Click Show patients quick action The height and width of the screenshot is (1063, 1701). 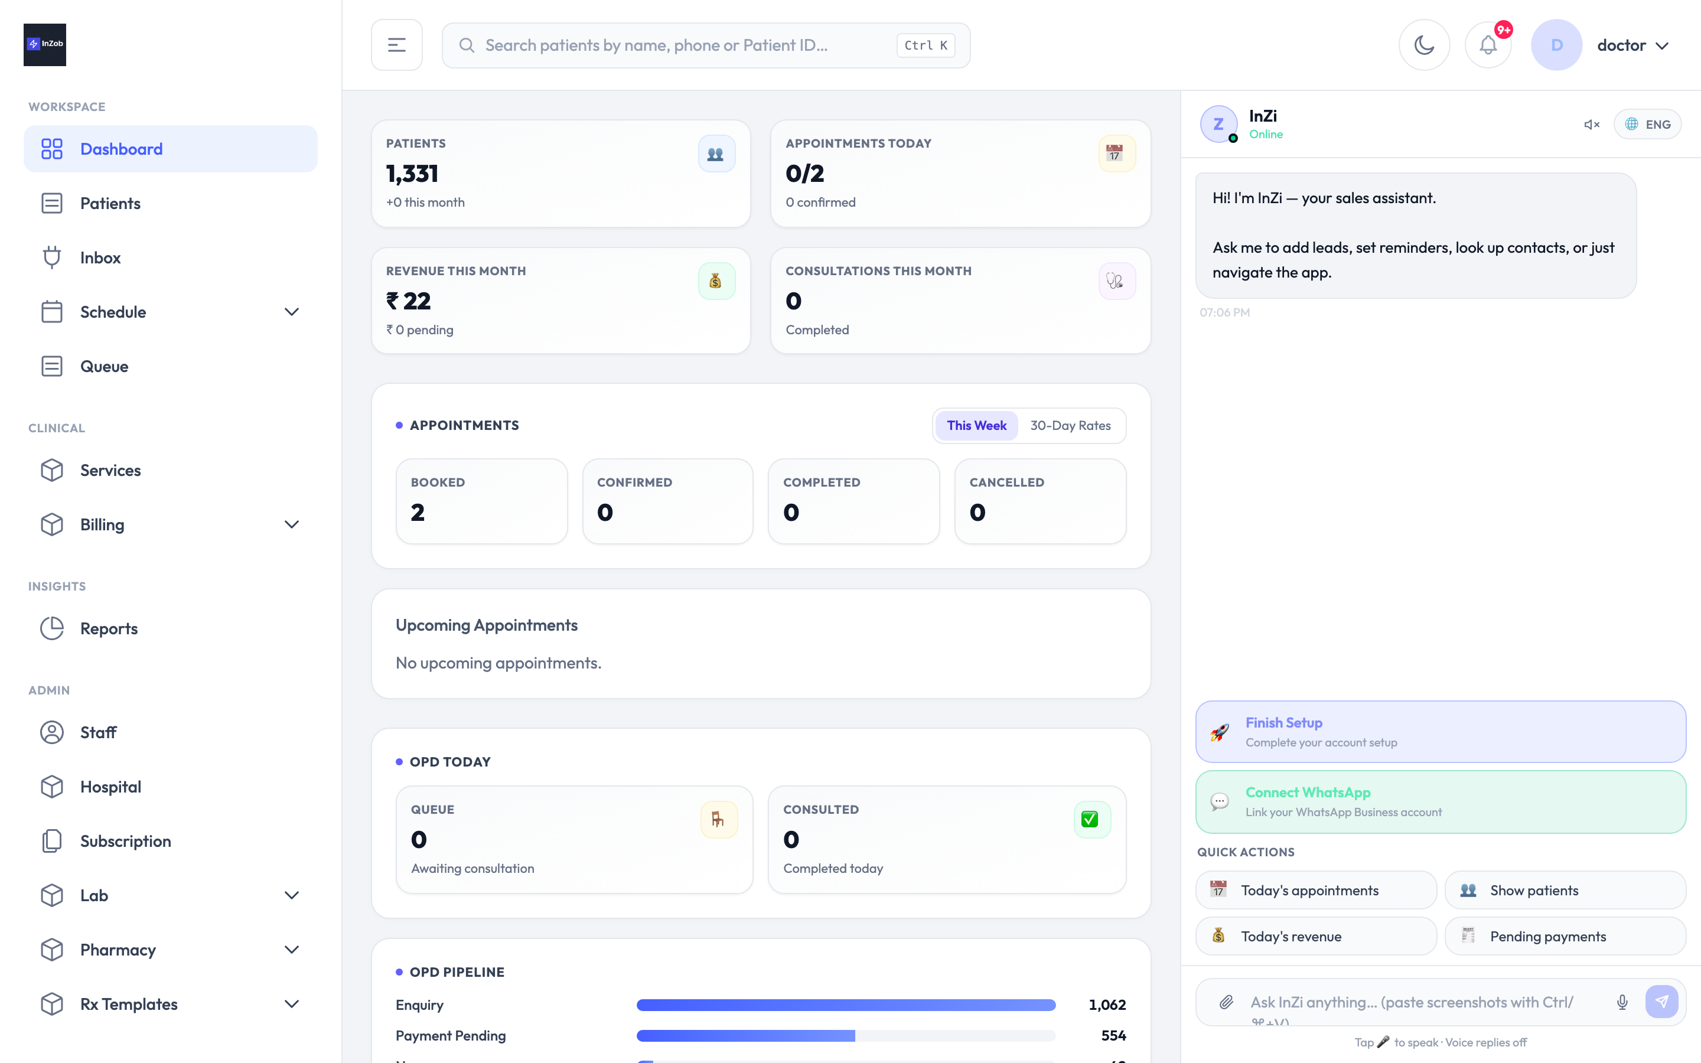click(x=1565, y=890)
